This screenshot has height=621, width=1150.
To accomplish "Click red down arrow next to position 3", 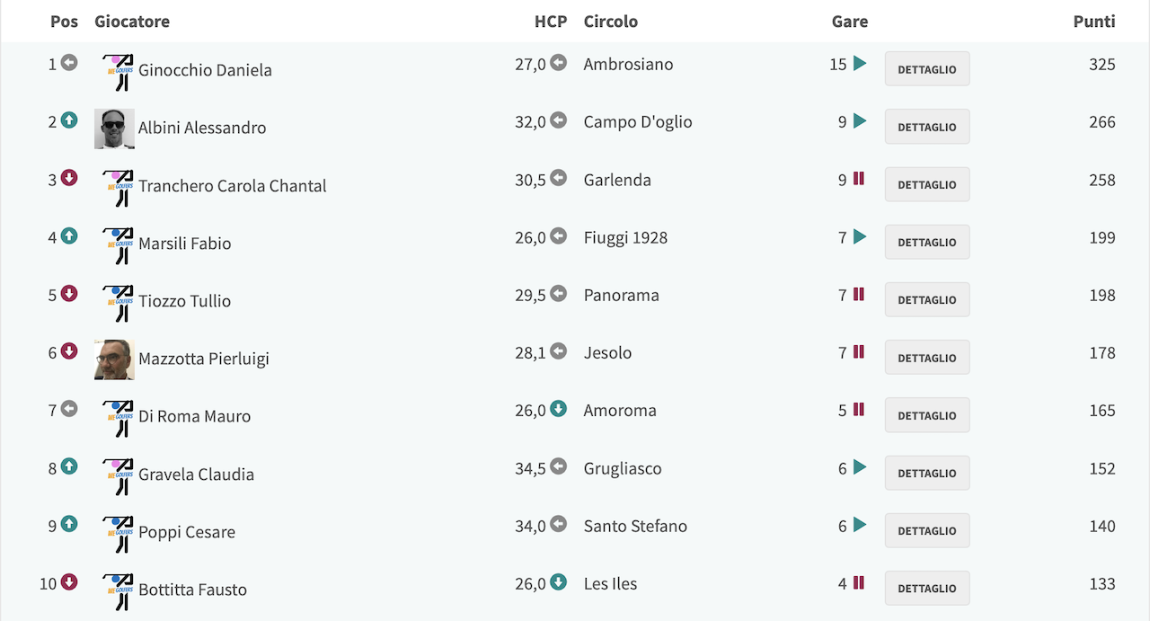I will coord(69,178).
